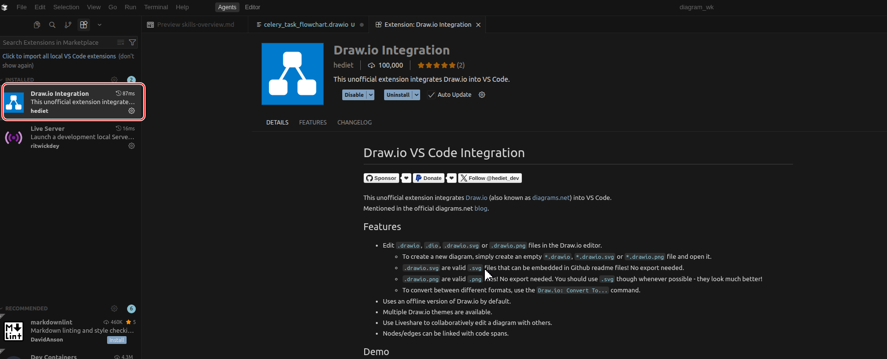Open the manage gear for Live Server
Image resolution: width=887 pixels, height=359 pixels.
131,146
